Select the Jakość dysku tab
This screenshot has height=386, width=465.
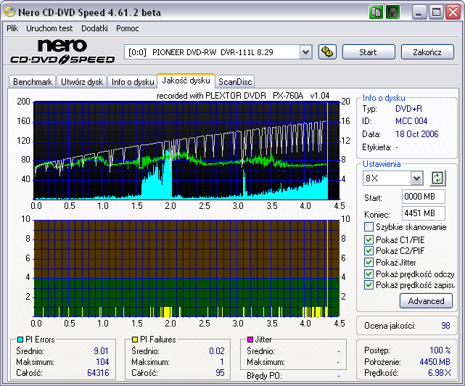pos(186,81)
